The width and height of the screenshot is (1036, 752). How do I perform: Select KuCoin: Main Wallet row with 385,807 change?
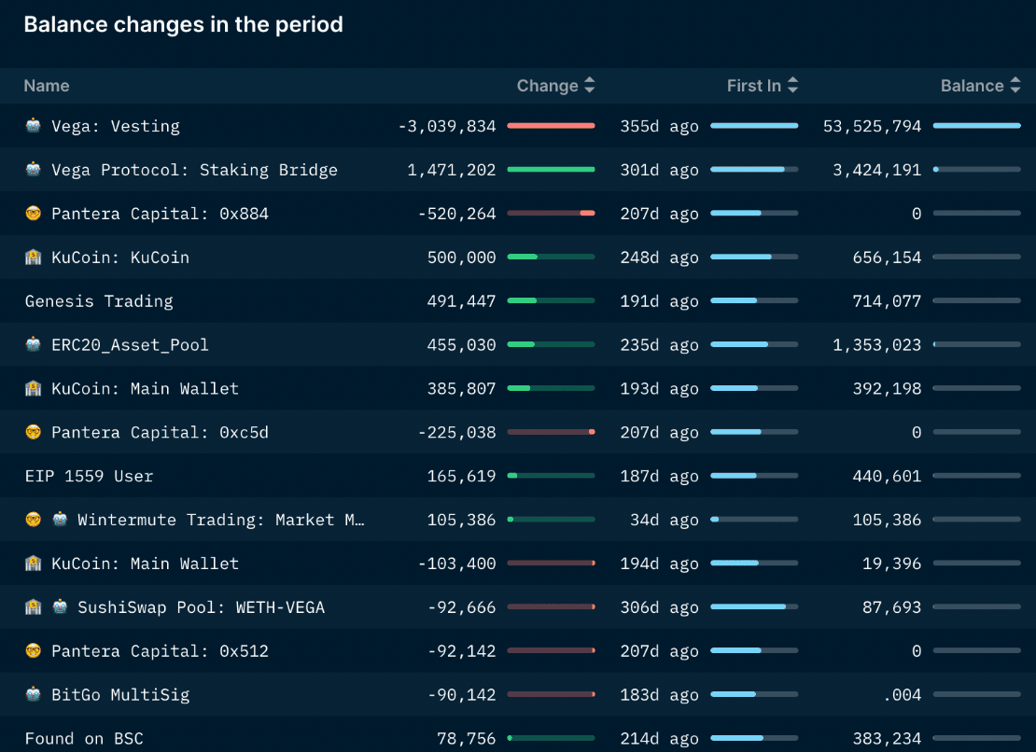(145, 388)
